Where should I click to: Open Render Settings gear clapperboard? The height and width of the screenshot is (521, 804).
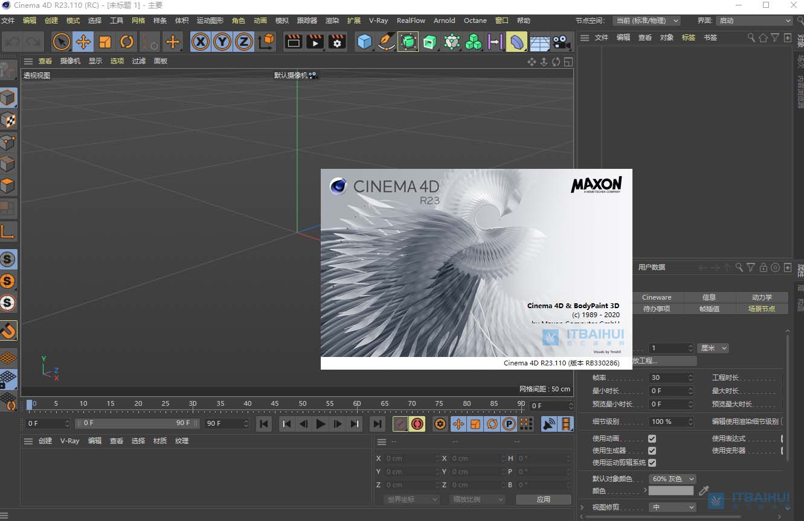pos(337,42)
